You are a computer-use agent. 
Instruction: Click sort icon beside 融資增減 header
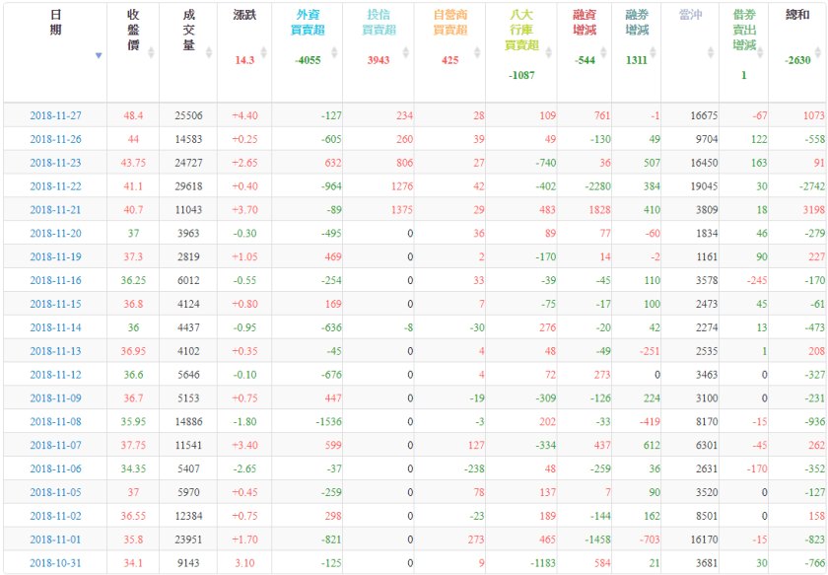click(602, 52)
